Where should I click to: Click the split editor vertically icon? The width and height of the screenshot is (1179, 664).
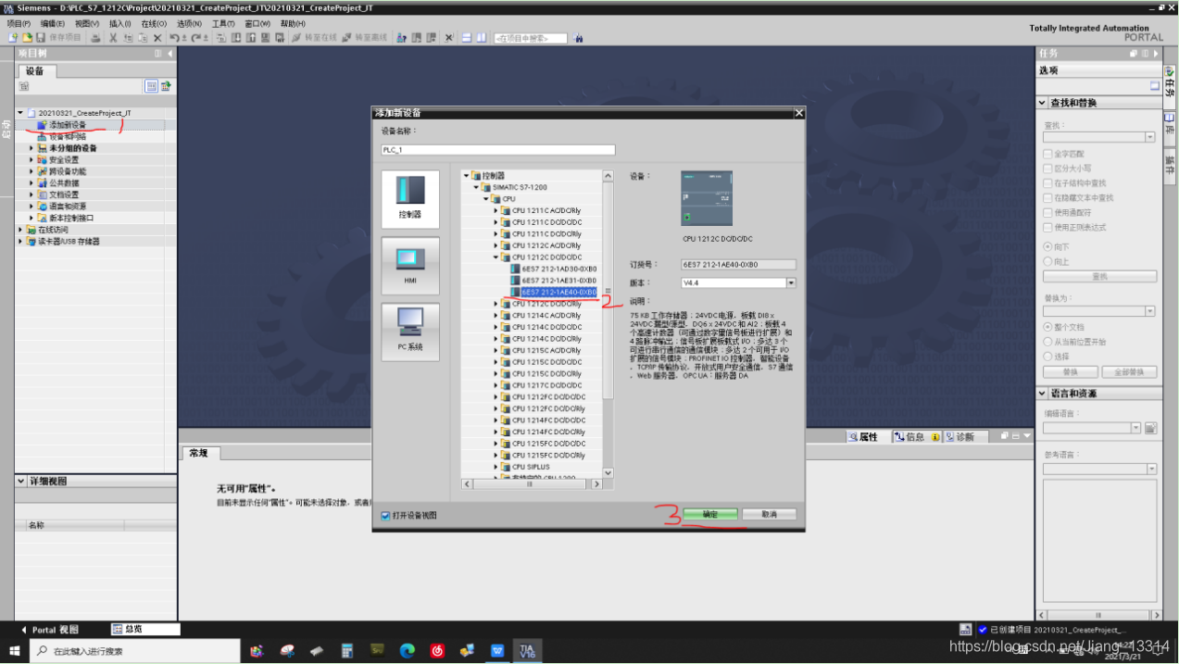[482, 37]
